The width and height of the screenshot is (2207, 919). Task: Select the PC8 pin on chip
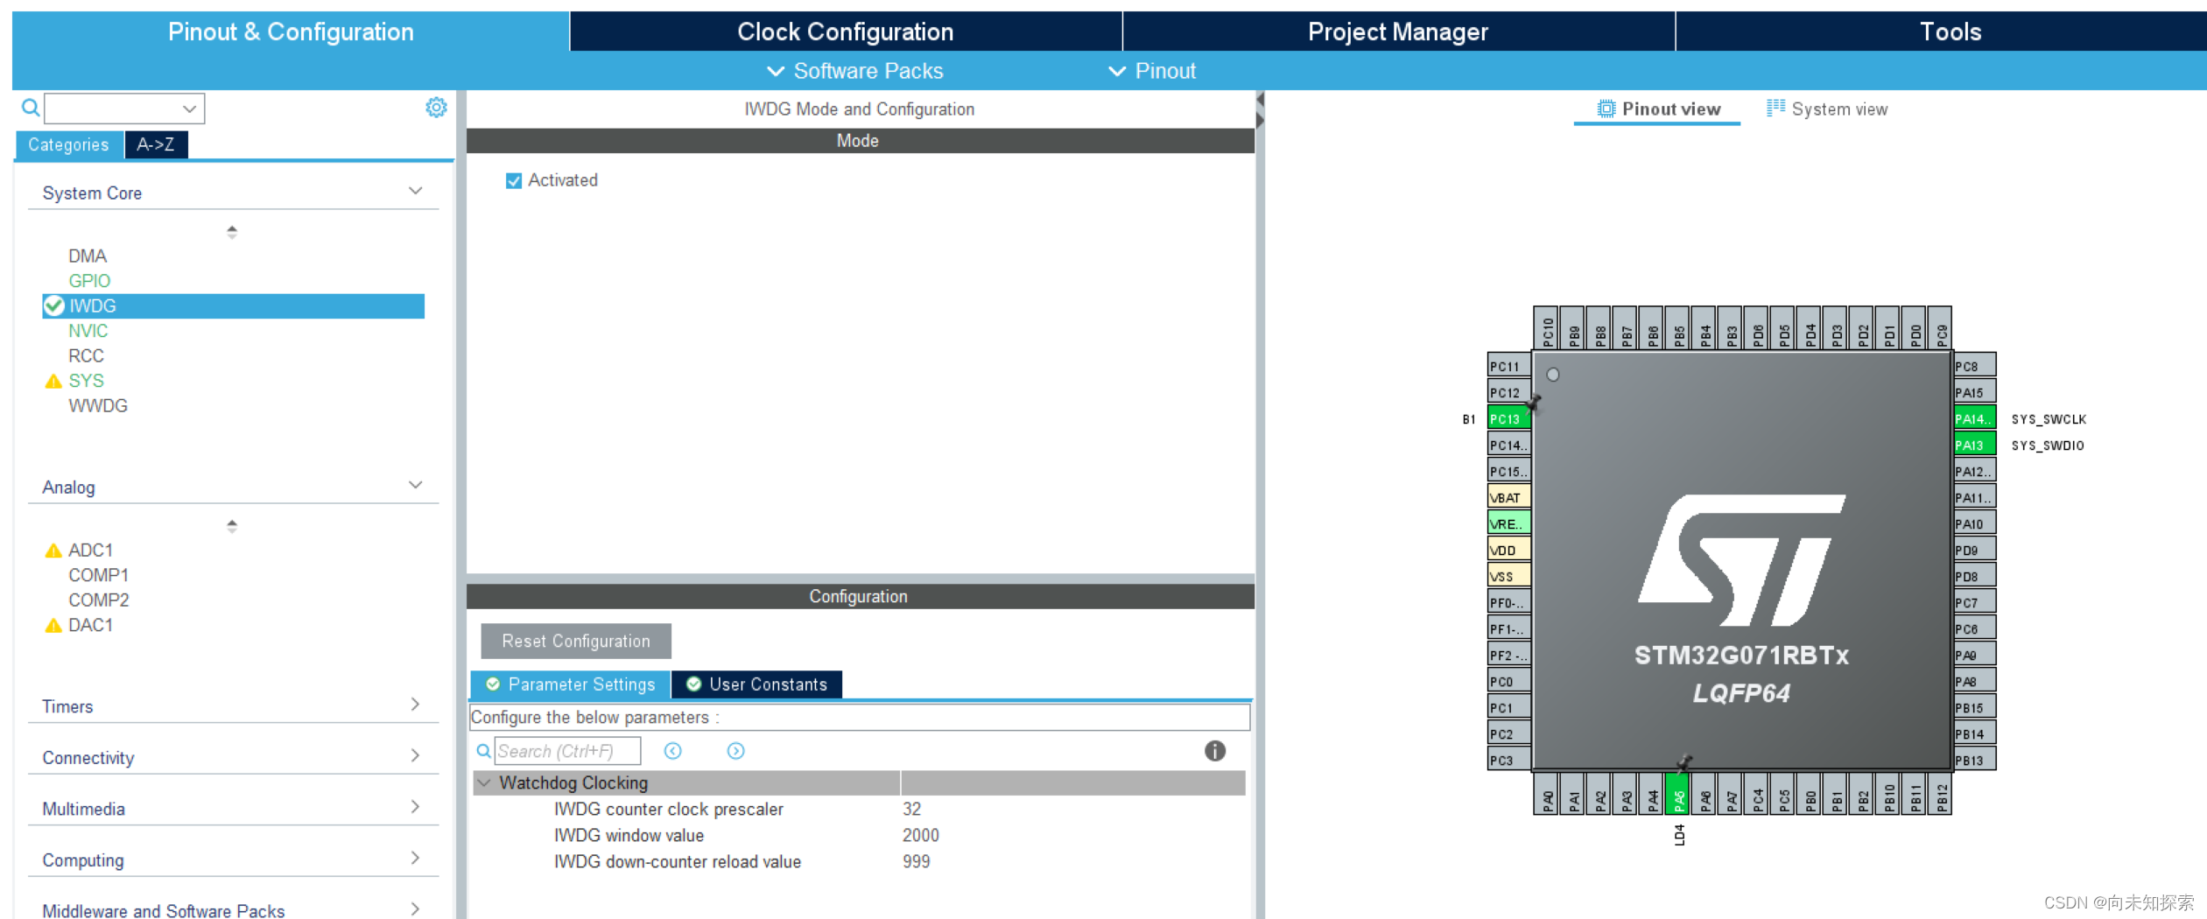(x=1975, y=366)
